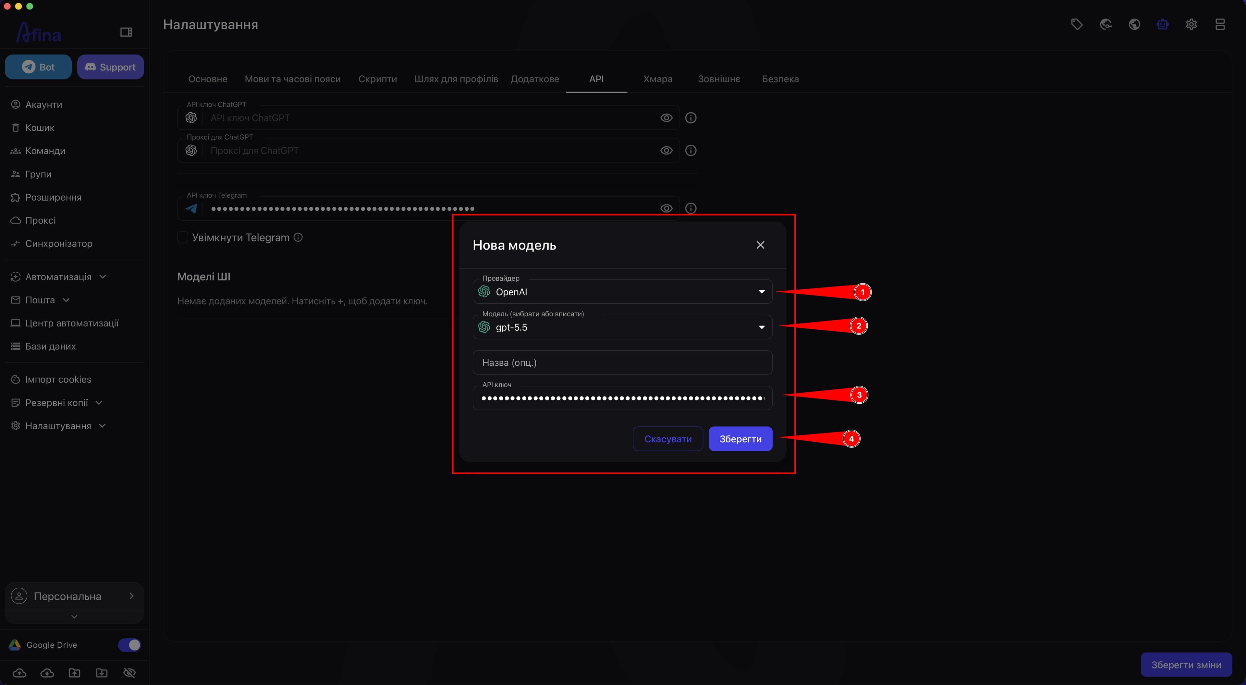Screen dimensions: 1246x685
Task: Open the Провайдер OpenAI dropdown
Action: coord(623,292)
